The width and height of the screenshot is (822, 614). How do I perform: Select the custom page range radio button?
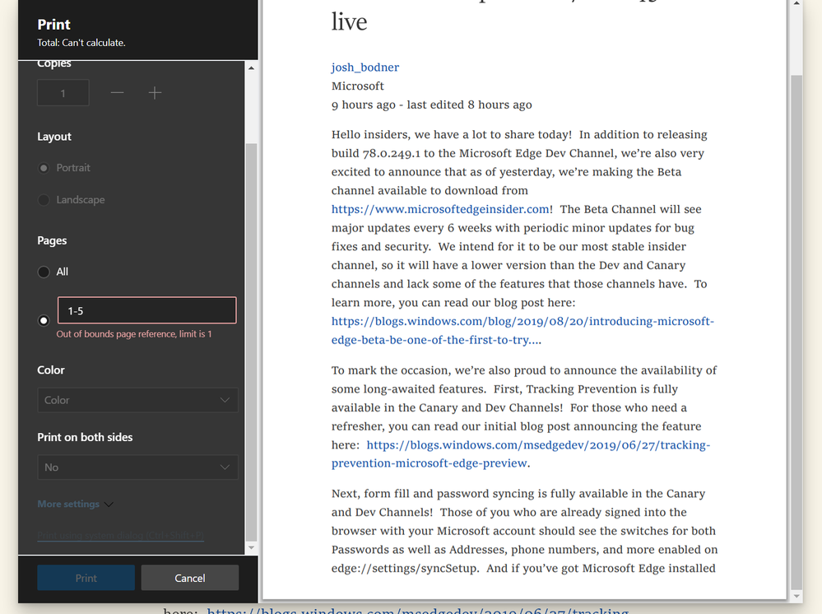pos(44,320)
